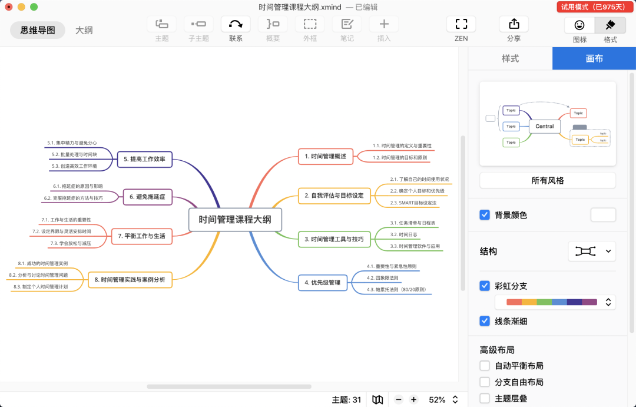Click the 笔记 (Notes) toolbar icon

pyautogui.click(x=347, y=24)
